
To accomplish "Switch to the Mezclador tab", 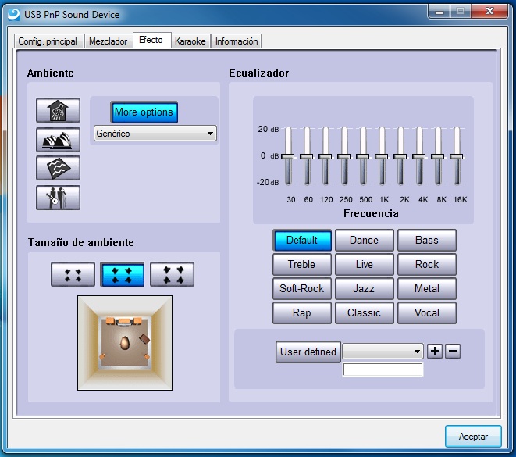I will click(x=108, y=41).
